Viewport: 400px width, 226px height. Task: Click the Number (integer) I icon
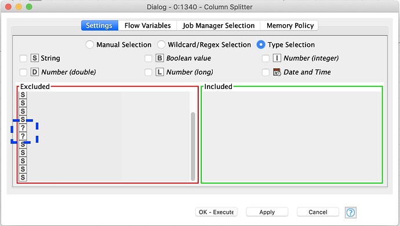coord(277,58)
